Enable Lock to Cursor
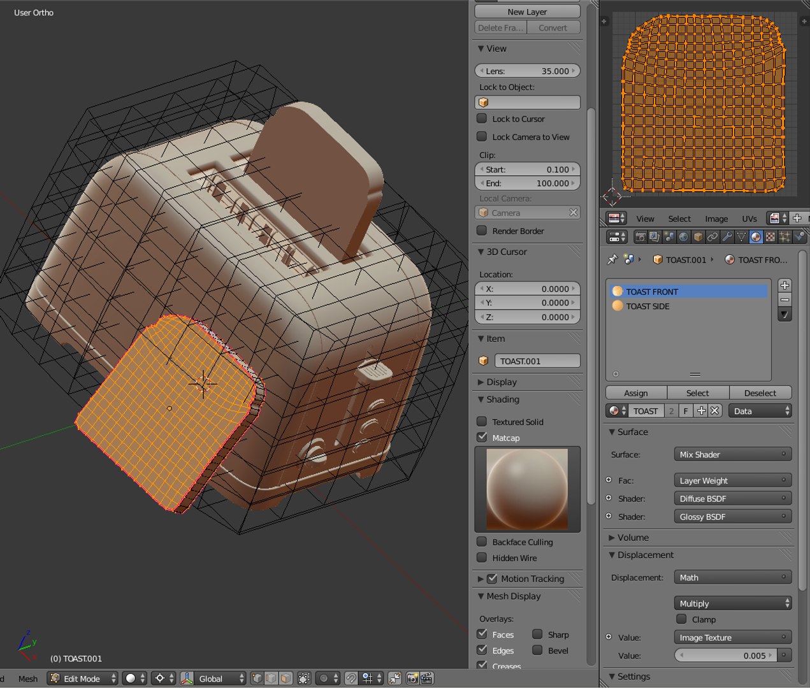 click(482, 118)
